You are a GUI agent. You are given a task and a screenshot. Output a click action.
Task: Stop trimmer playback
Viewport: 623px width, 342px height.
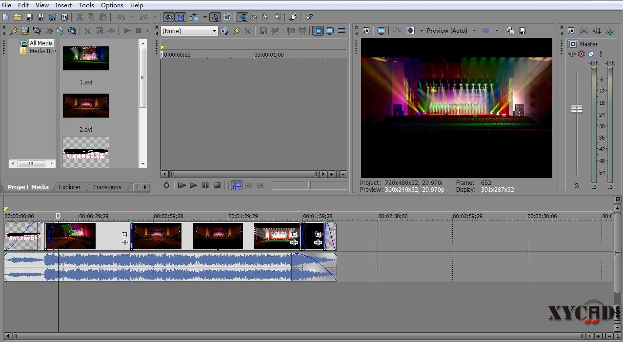coord(218,185)
